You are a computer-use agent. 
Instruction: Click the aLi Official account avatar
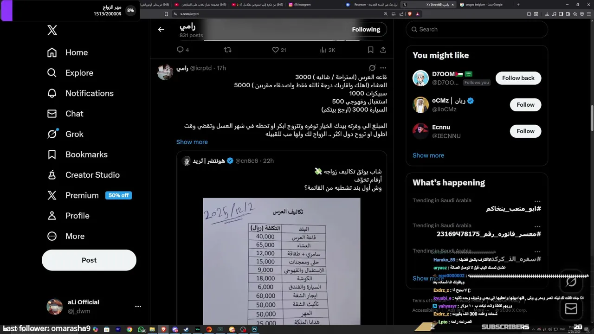point(55,307)
